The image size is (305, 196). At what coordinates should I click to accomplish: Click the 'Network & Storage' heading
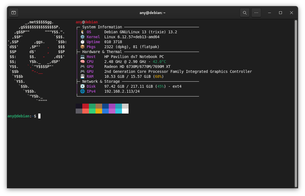point(101,82)
